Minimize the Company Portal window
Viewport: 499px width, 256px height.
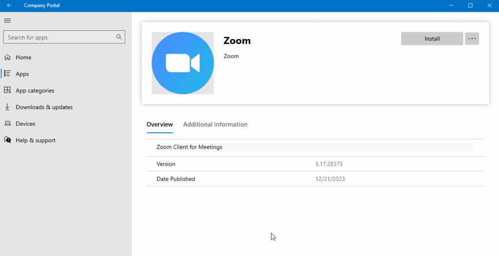tap(451, 5)
